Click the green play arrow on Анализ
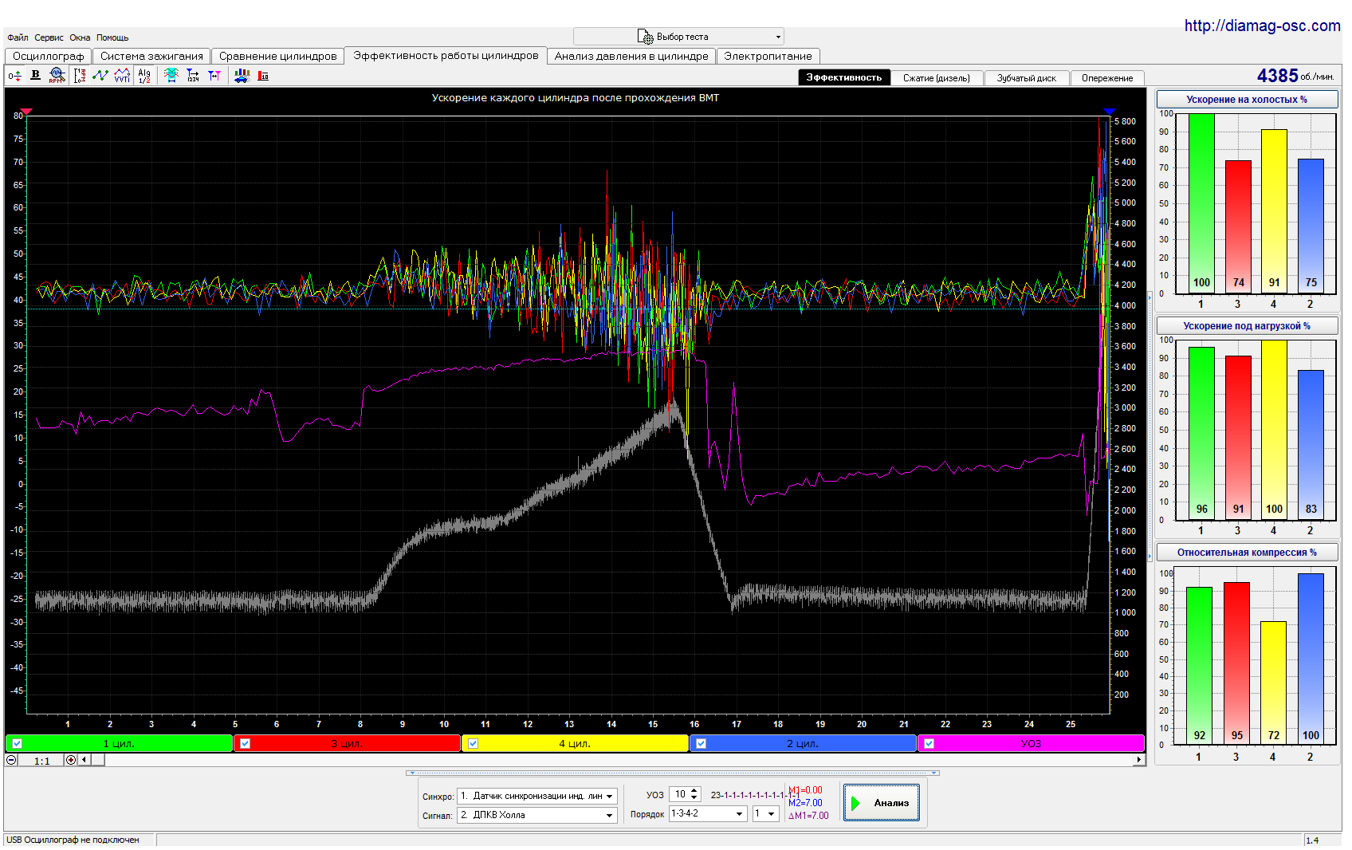1352x850 pixels. point(855,803)
